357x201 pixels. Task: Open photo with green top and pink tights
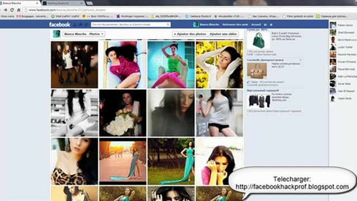(x=171, y=65)
